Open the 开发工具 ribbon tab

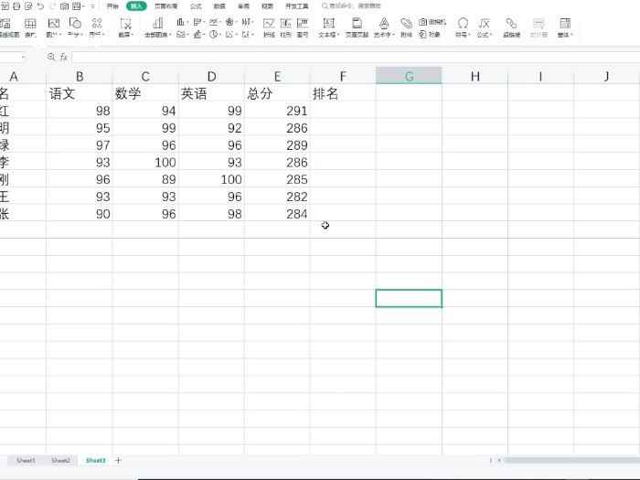(x=297, y=6)
